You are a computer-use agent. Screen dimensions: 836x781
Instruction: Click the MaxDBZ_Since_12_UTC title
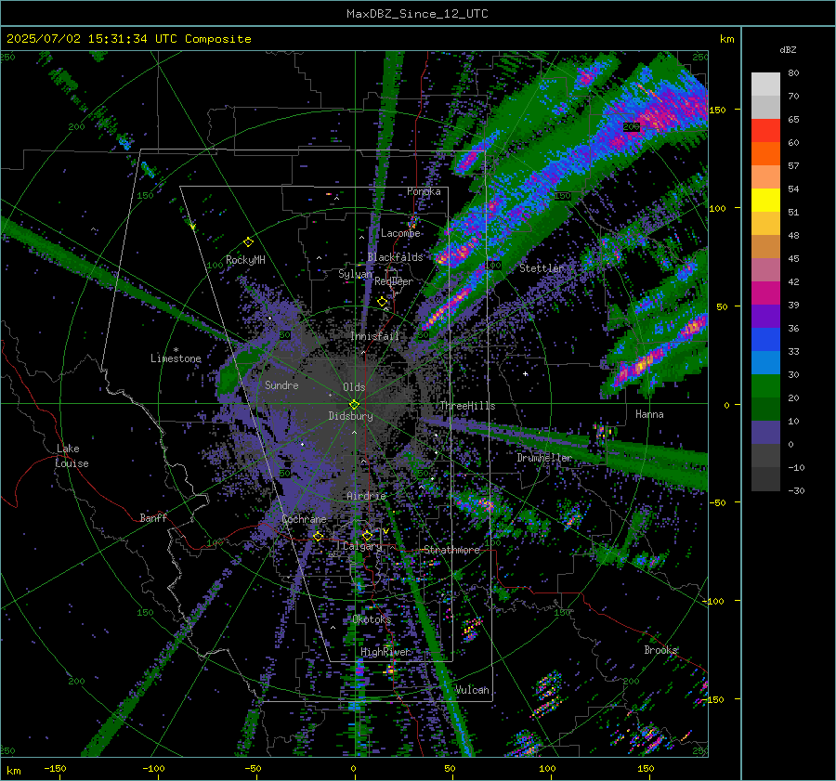click(x=417, y=14)
